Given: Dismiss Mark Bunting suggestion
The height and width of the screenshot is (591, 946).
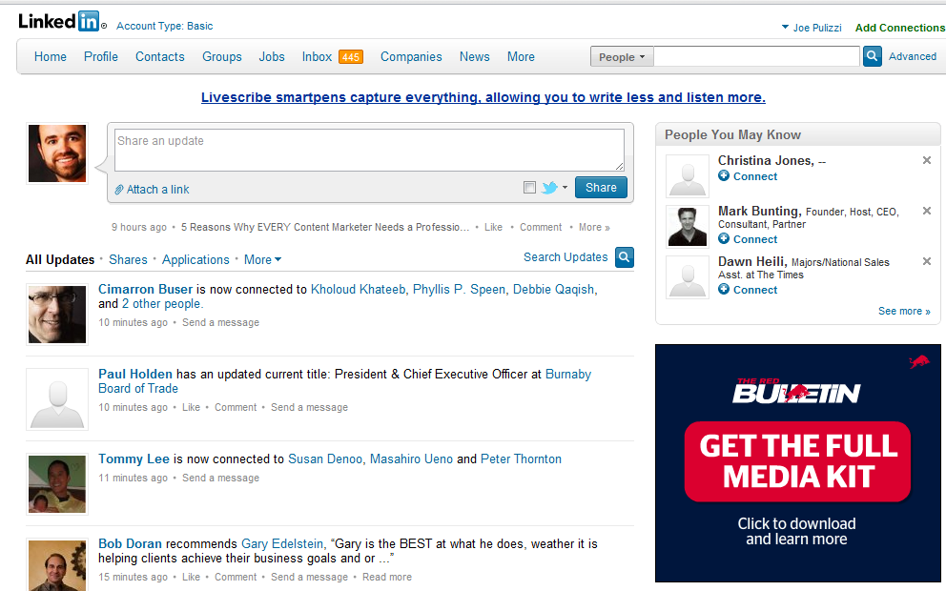Looking at the screenshot, I should pos(927,211).
